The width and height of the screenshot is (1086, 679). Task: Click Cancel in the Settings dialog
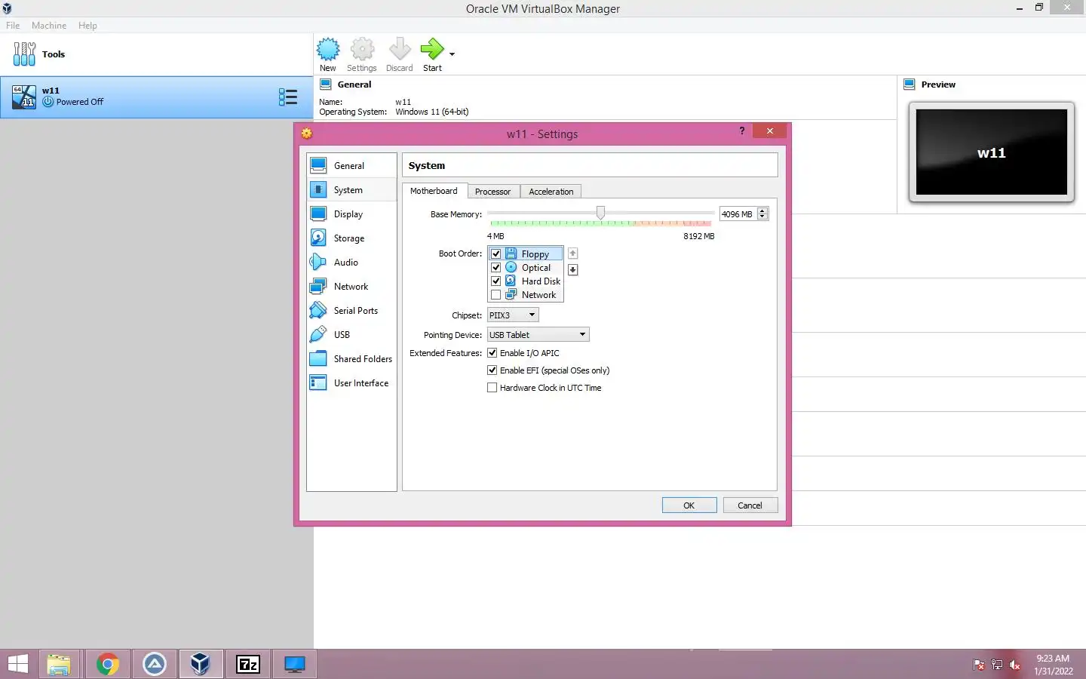750,505
